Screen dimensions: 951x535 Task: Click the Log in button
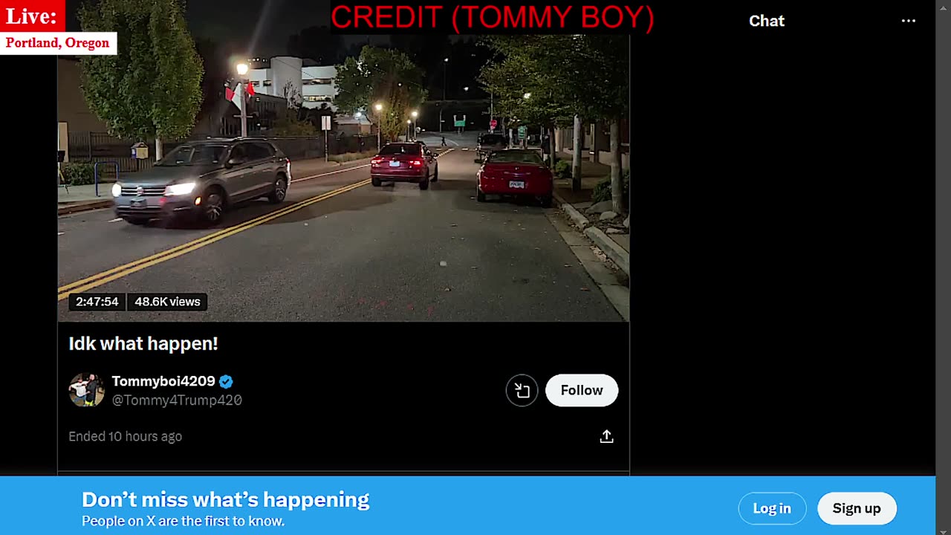tap(772, 508)
